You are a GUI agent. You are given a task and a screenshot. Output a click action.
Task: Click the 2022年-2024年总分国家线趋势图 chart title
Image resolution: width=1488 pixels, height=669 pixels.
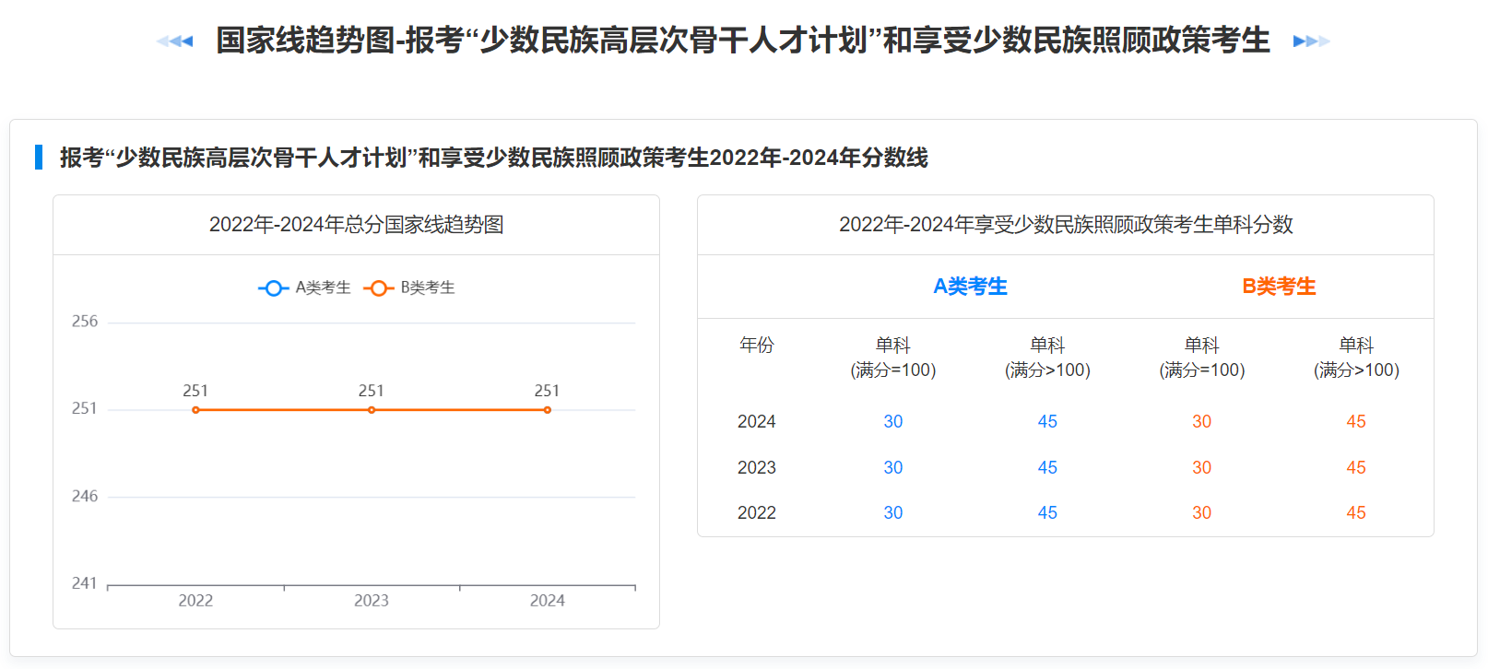(357, 225)
